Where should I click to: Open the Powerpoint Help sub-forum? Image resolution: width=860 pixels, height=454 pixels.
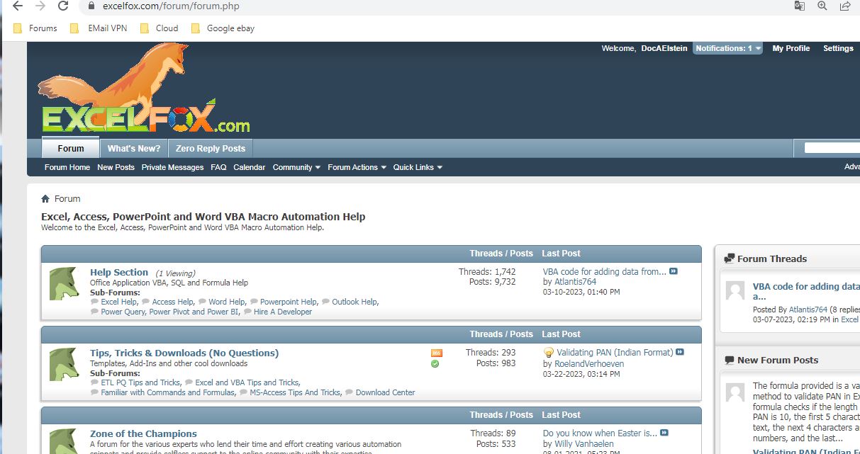289,302
